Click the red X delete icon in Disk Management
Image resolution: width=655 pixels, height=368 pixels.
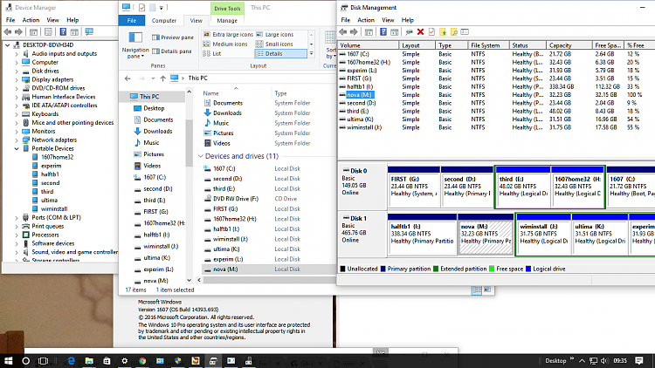tap(421, 31)
